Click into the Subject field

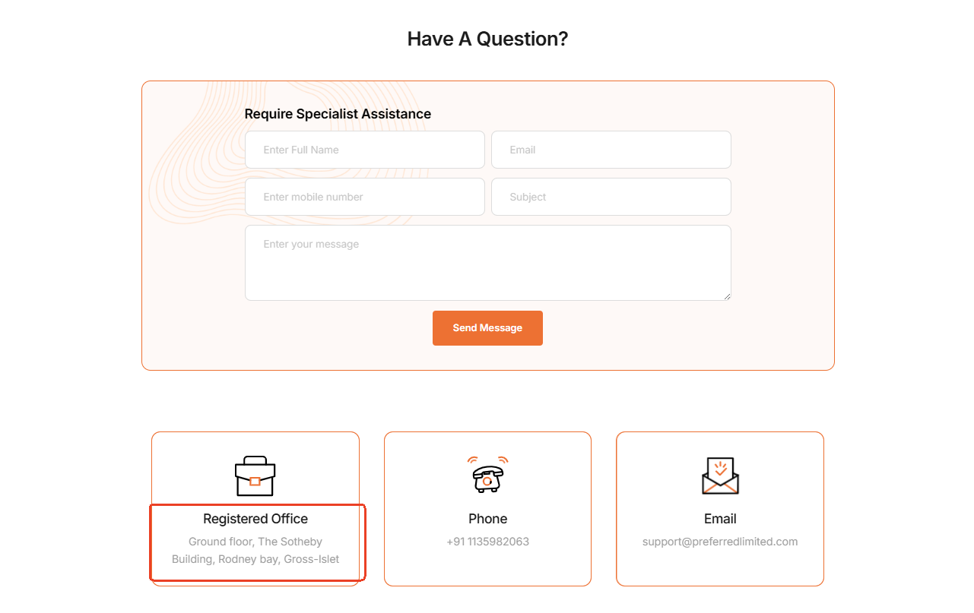(611, 197)
